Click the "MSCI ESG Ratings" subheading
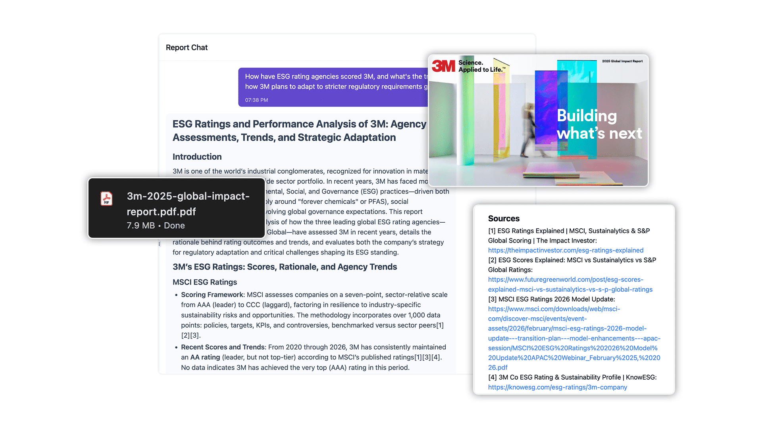Viewport: 762px width, 428px height. (205, 282)
